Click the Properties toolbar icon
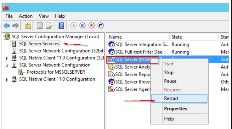Screen dimensions: 232x129 coord(40,26)
